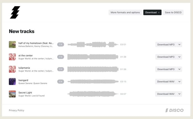
Task: Click half of my hometown cover thumbnail
Action: point(12,44)
